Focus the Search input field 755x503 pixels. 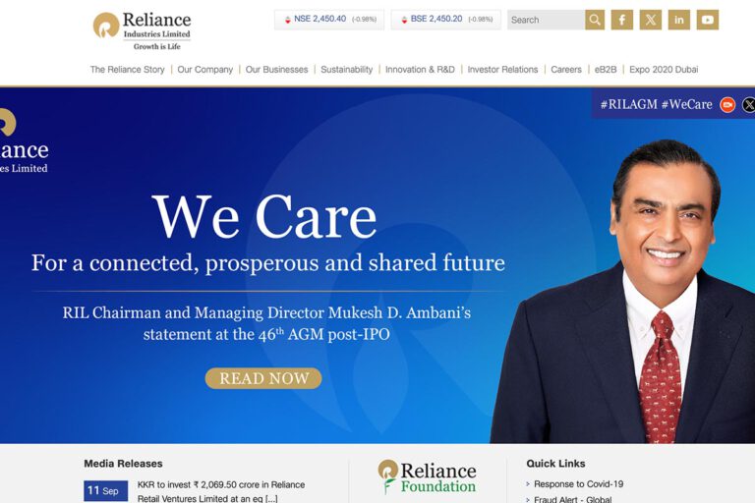pos(546,20)
